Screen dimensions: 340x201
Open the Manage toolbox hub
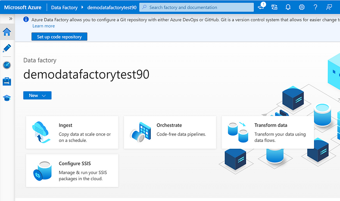tap(7, 82)
